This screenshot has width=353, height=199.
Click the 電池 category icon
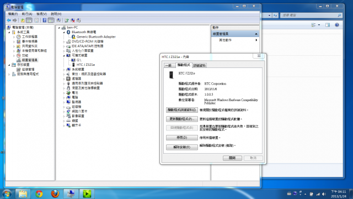click(x=68, y=93)
